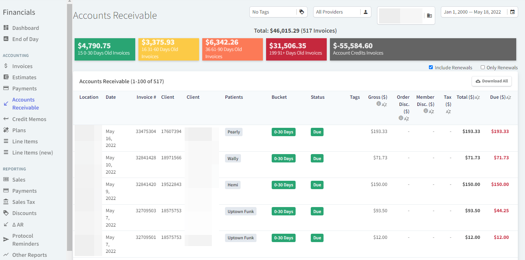Enable the Only Renewals checkbox

point(482,68)
